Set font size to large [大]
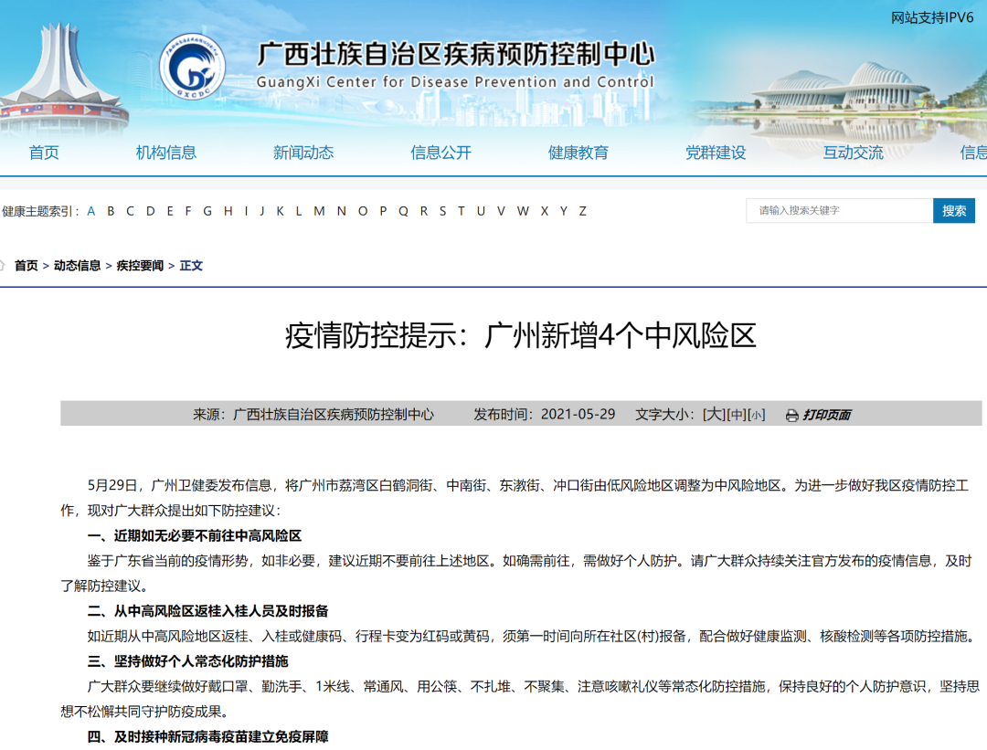Viewport: 987px width, 750px height. pos(714,415)
